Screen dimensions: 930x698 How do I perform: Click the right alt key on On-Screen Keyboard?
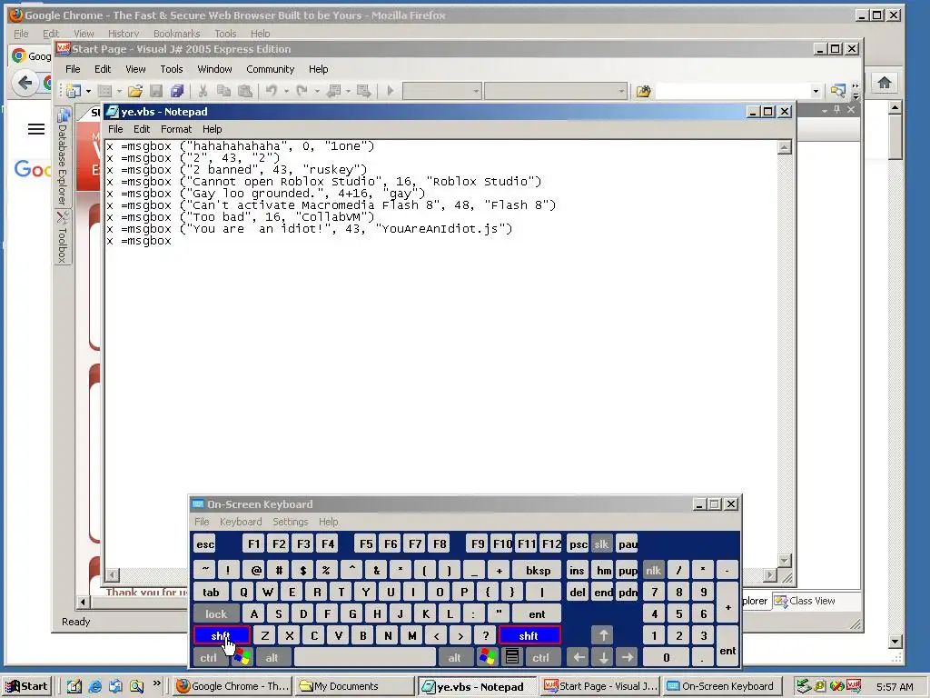(454, 658)
